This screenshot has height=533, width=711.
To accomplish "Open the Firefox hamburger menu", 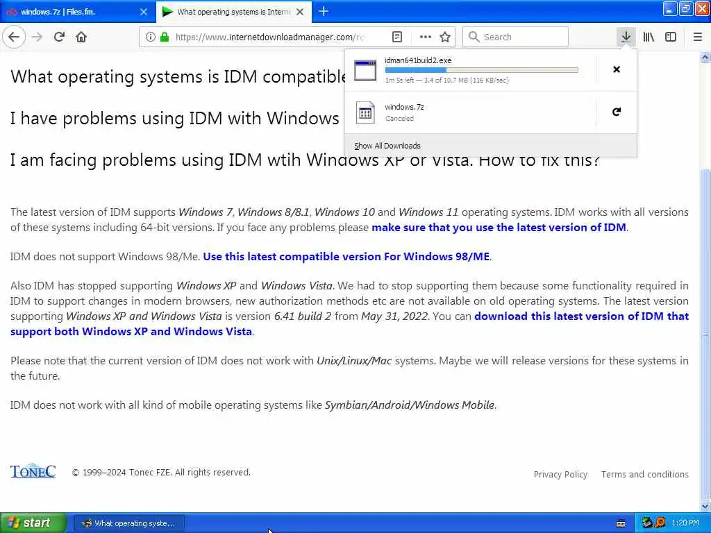I will pyautogui.click(x=698, y=37).
